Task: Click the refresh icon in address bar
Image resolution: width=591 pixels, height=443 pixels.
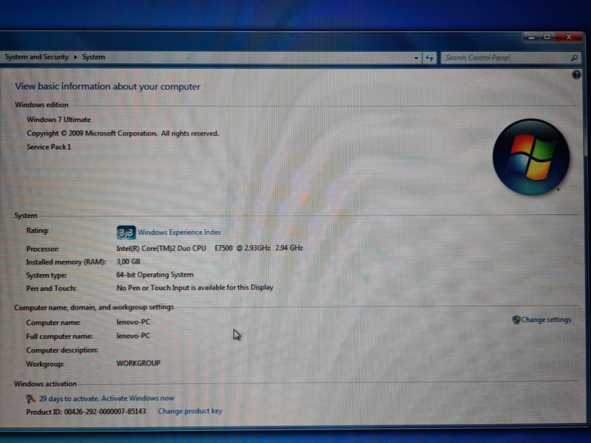Action: (x=429, y=58)
